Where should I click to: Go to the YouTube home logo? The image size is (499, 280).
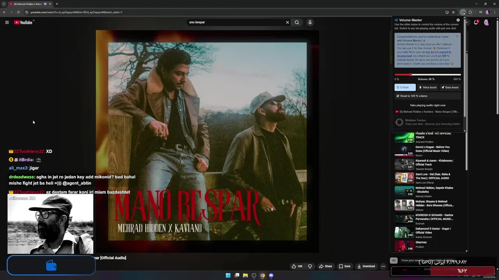23,22
